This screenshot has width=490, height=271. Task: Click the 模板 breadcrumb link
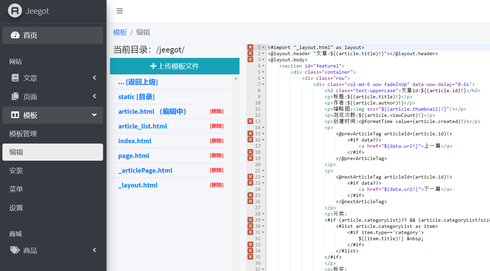click(120, 32)
